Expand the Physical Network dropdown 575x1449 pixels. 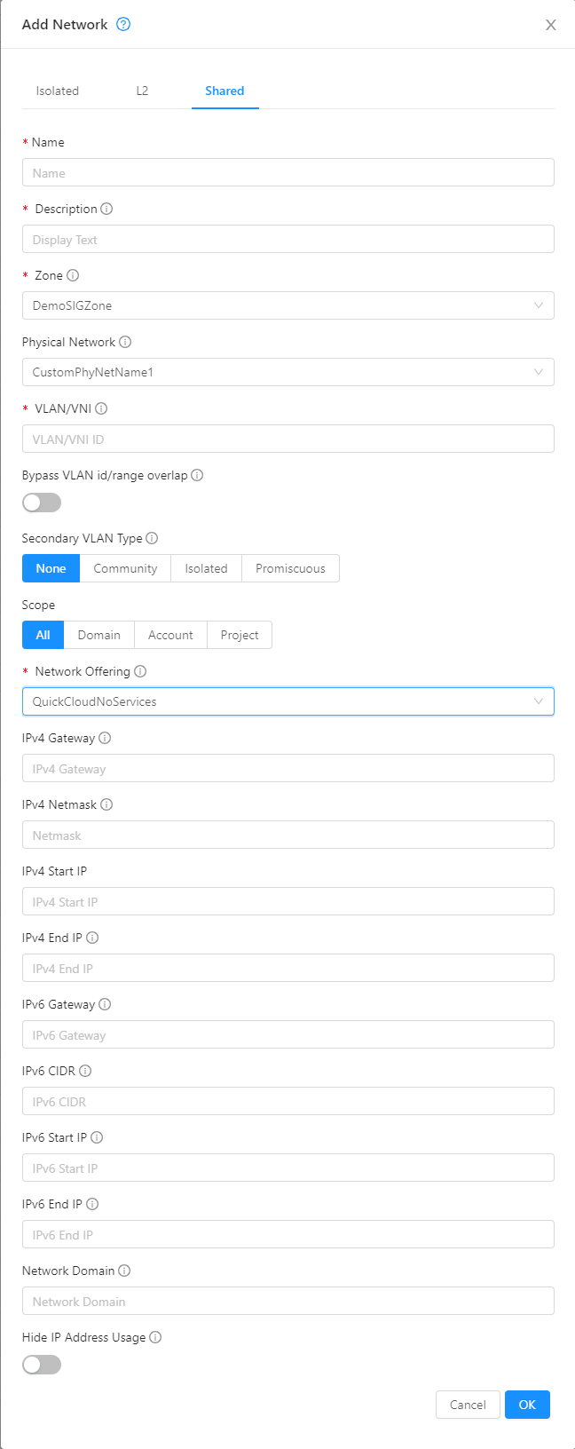[x=287, y=372]
